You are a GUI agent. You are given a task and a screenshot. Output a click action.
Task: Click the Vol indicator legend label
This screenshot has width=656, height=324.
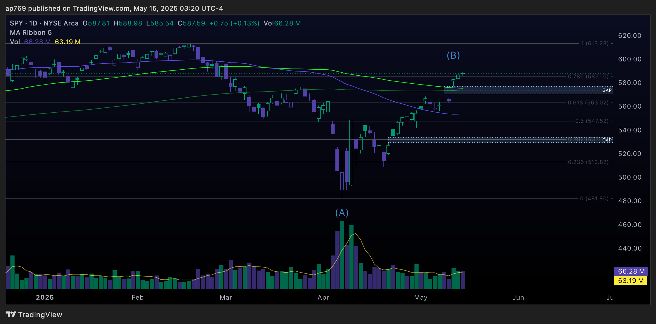[x=15, y=42]
